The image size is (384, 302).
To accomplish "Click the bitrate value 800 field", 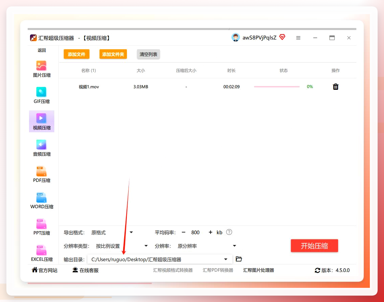I will 195,232.
